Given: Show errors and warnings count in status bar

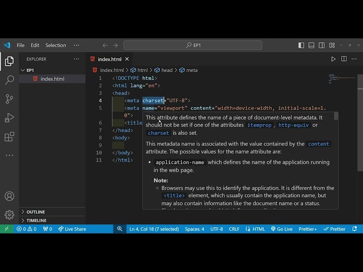Looking at the screenshot, I should point(27,229).
